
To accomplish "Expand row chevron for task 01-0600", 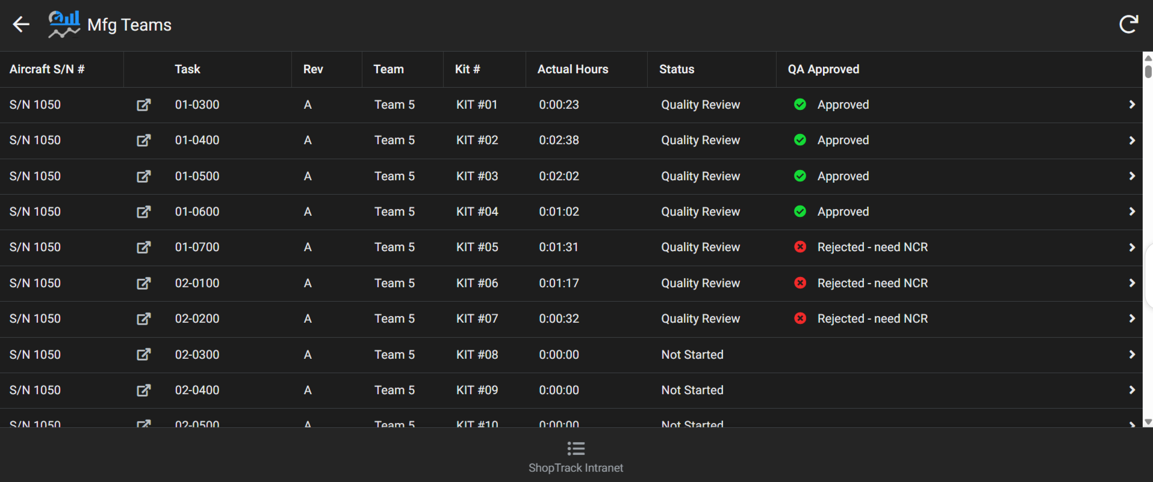I will [x=1132, y=212].
